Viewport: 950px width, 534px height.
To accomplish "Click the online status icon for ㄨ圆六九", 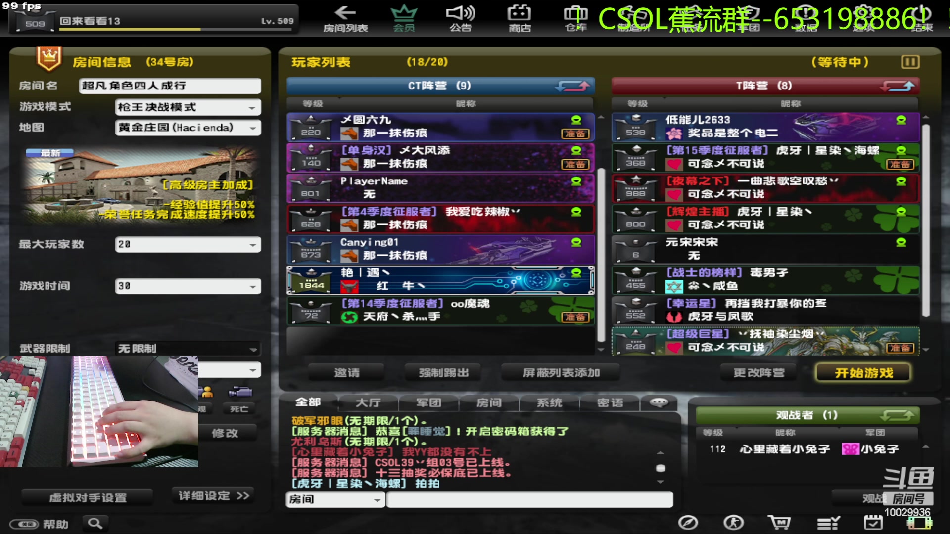I will pos(576,120).
